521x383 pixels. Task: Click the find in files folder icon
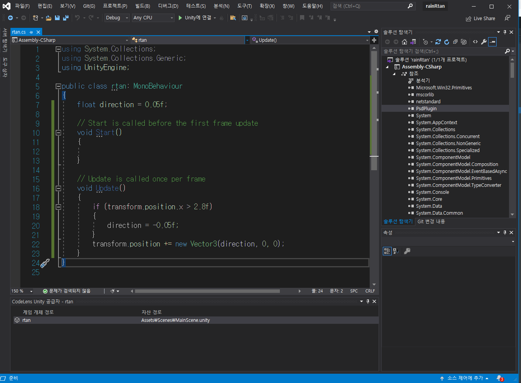tap(233, 18)
